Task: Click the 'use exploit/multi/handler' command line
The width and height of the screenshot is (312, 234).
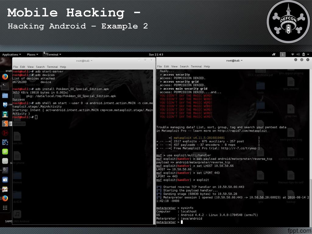Action: pos(183,155)
